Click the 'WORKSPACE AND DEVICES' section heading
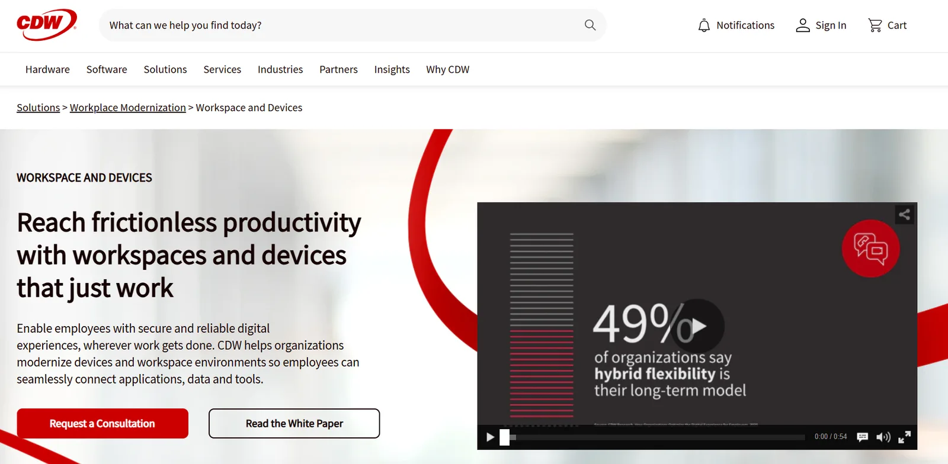The height and width of the screenshot is (464, 948). click(84, 178)
